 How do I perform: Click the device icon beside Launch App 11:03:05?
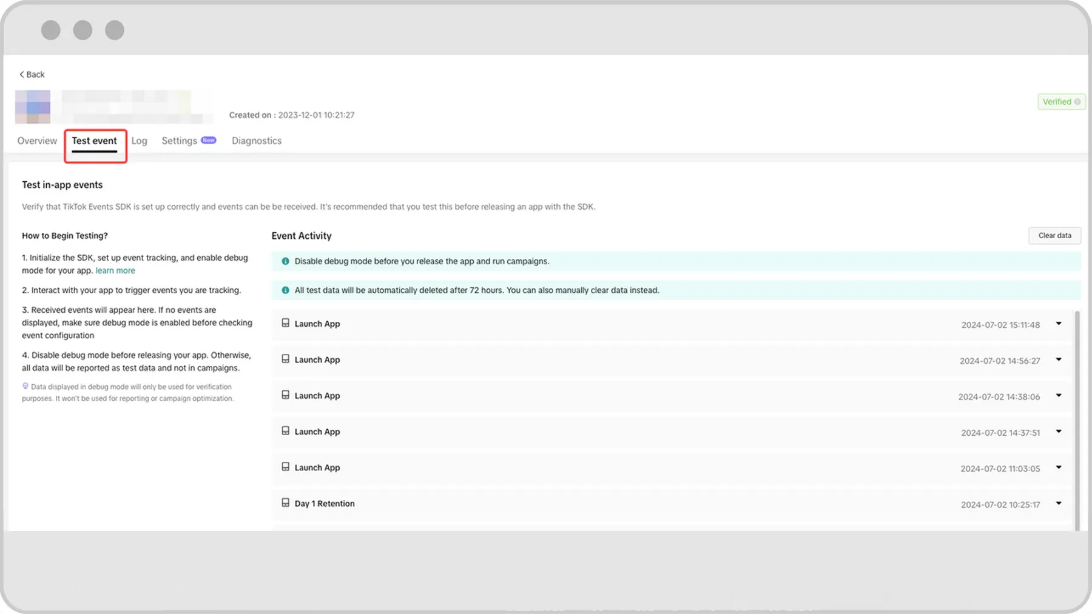coord(285,467)
